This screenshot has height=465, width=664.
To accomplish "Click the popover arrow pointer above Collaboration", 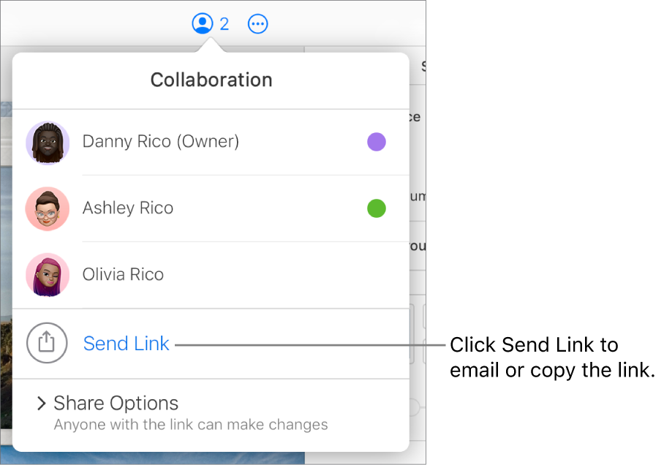I will (211, 45).
